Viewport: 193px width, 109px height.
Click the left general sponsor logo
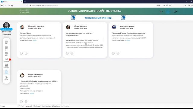(73, 18)
